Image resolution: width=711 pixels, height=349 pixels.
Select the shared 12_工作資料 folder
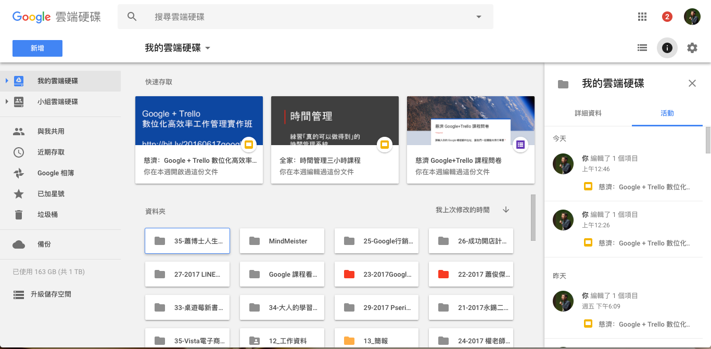(x=282, y=339)
